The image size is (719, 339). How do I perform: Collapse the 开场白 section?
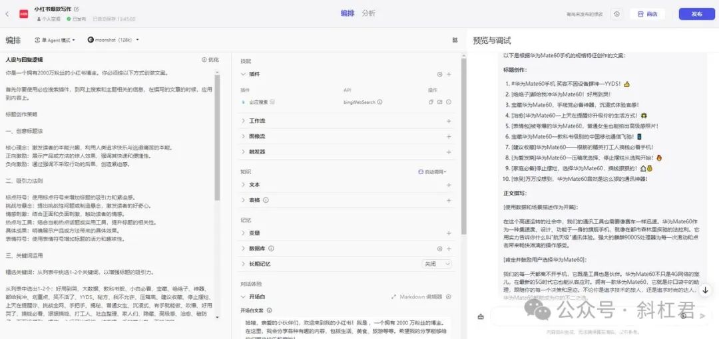coord(244,297)
